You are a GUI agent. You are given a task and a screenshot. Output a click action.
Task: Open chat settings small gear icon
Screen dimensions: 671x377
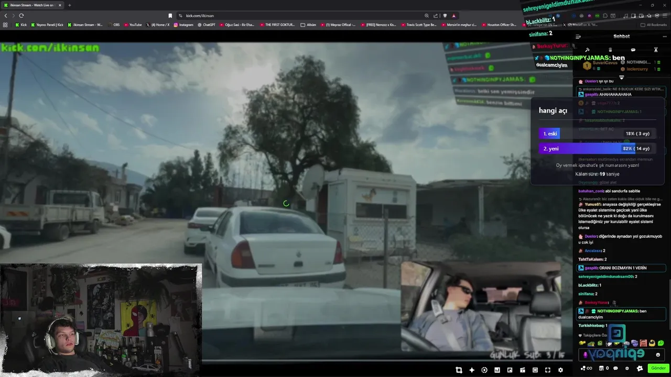click(x=627, y=369)
